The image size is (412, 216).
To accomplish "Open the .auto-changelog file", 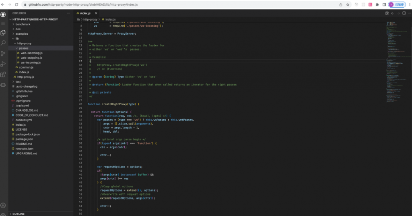I will (x=41, y=86).
